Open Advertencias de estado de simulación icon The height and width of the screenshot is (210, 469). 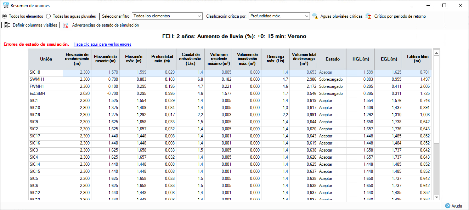[66, 25]
